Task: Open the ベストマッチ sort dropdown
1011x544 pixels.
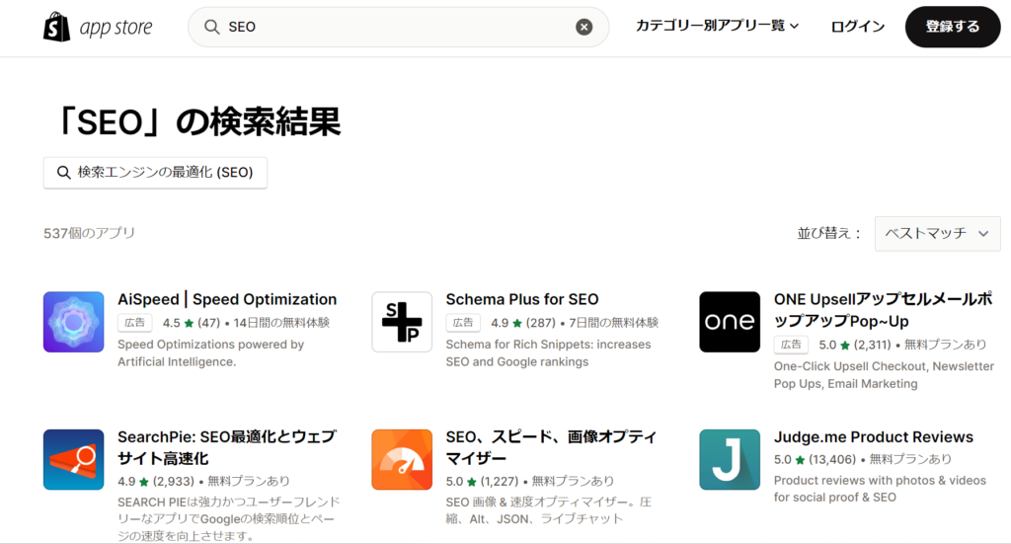Action: click(938, 233)
